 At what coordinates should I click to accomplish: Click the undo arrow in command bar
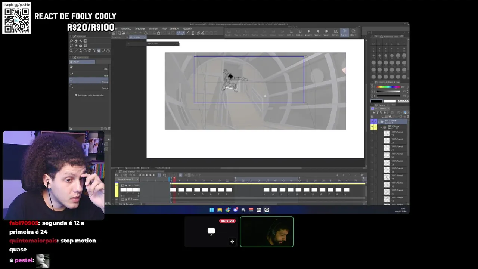click(136, 33)
